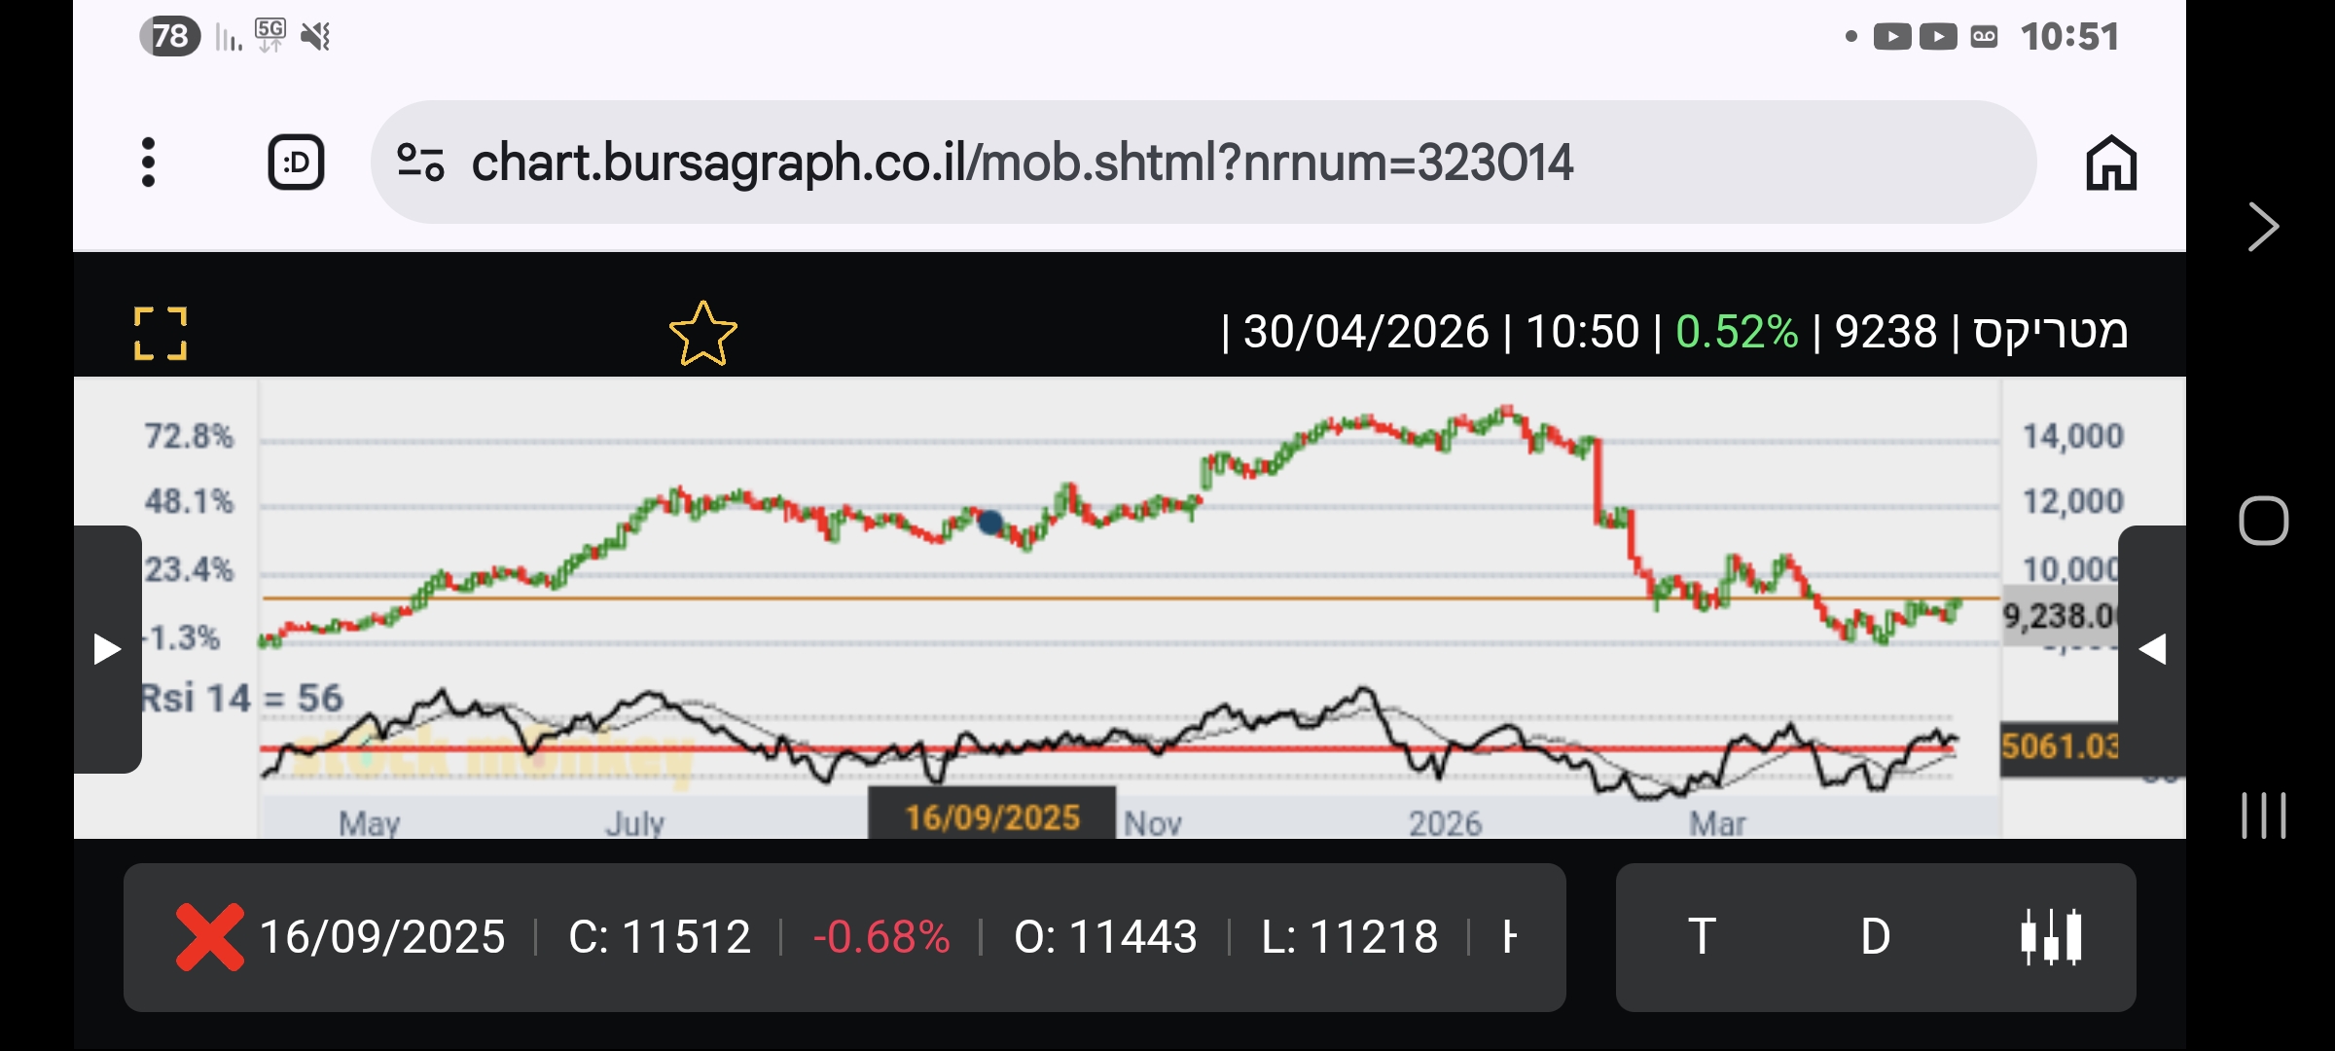Viewport: 2335px width, 1051px height.
Task: Click the blue crosshair dot on chart
Action: pos(990,523)
